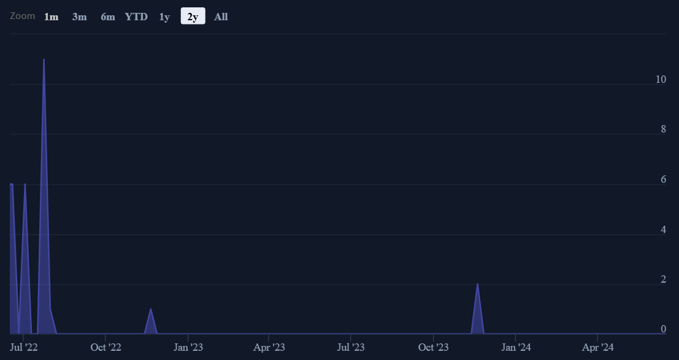Click the first peak at value 6

(11, 184)
